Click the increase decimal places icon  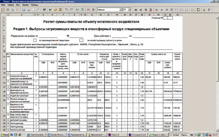(204, 10)
